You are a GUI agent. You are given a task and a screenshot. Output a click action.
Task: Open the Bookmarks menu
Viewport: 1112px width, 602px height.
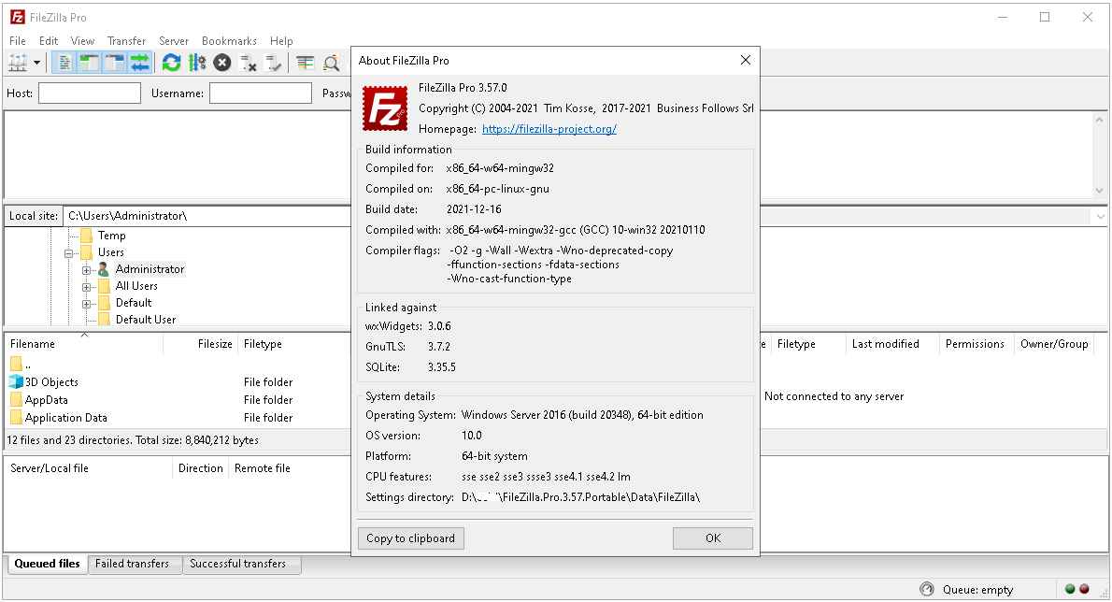[x=229, y=41]
